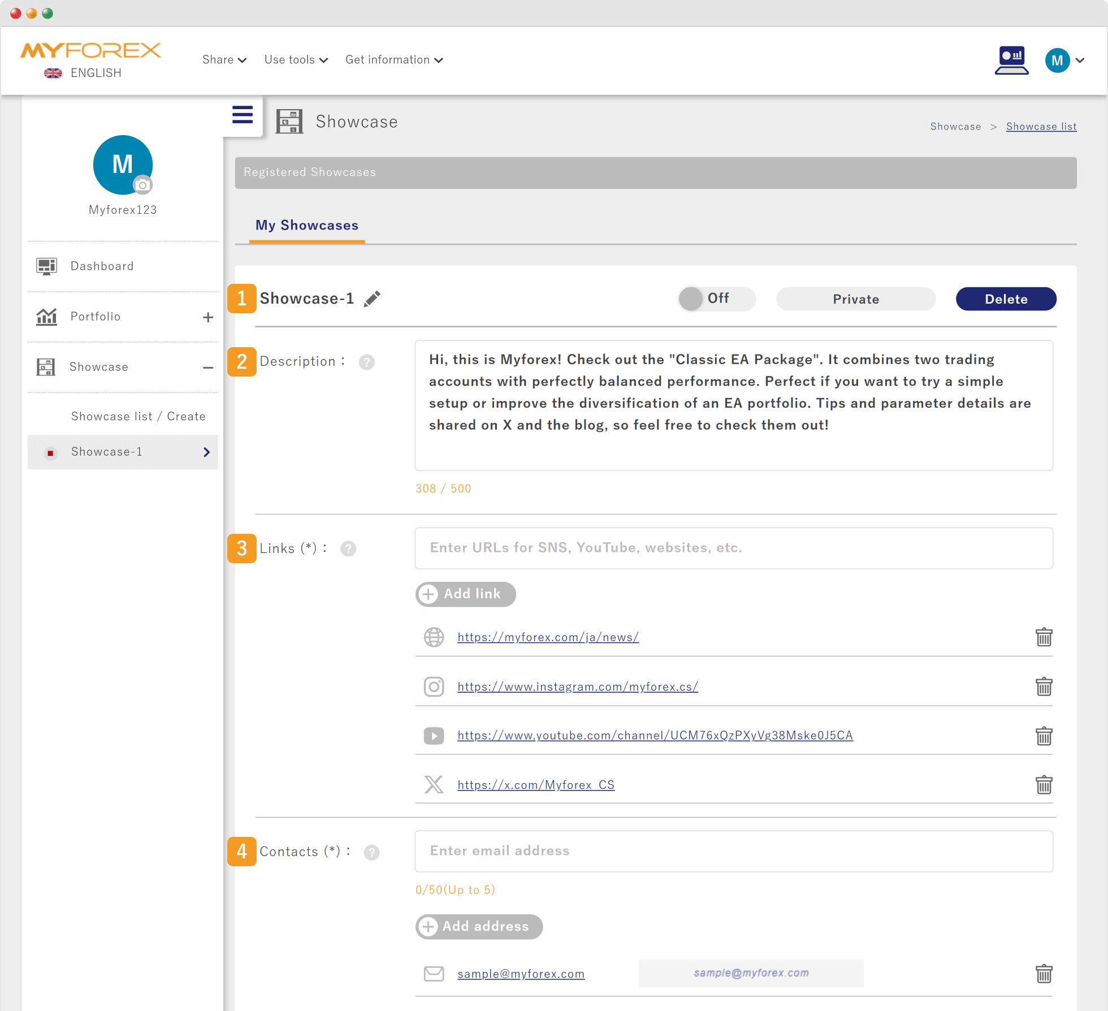Click the camera icon on the profile avatar
The width and height of the screenshot is (1108, 1011).
point(142,185)
